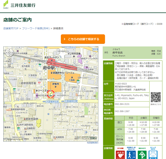The height and width of the screenshot is (159, 166).
Task: Click the green writing-support (筆談対応可) icon
Action: [x=142, y=155]
